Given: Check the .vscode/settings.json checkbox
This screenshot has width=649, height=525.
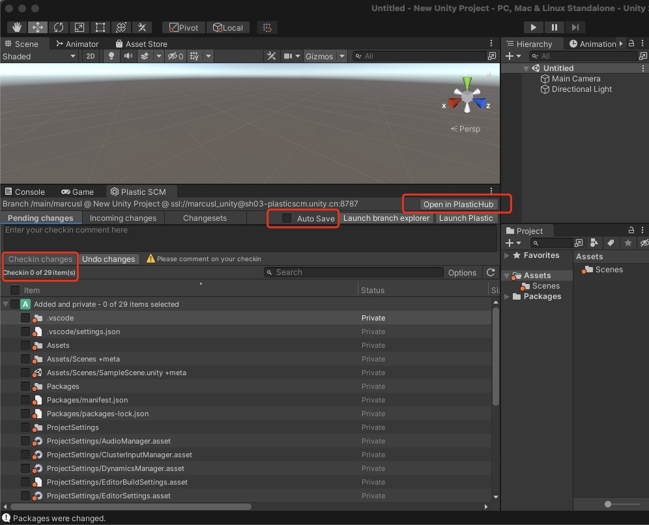Looking at the screenshot, I should [25, 332].
